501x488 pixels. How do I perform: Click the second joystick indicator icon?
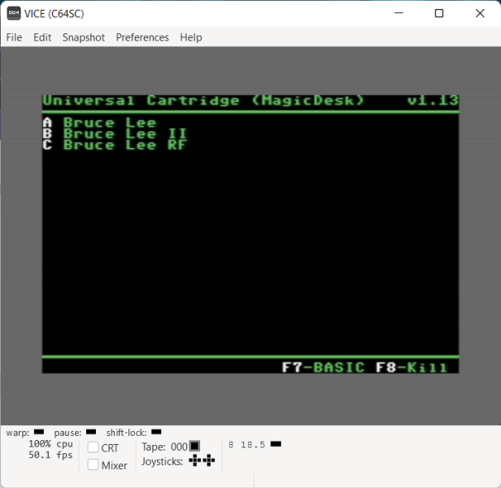(x=209, y=460)
